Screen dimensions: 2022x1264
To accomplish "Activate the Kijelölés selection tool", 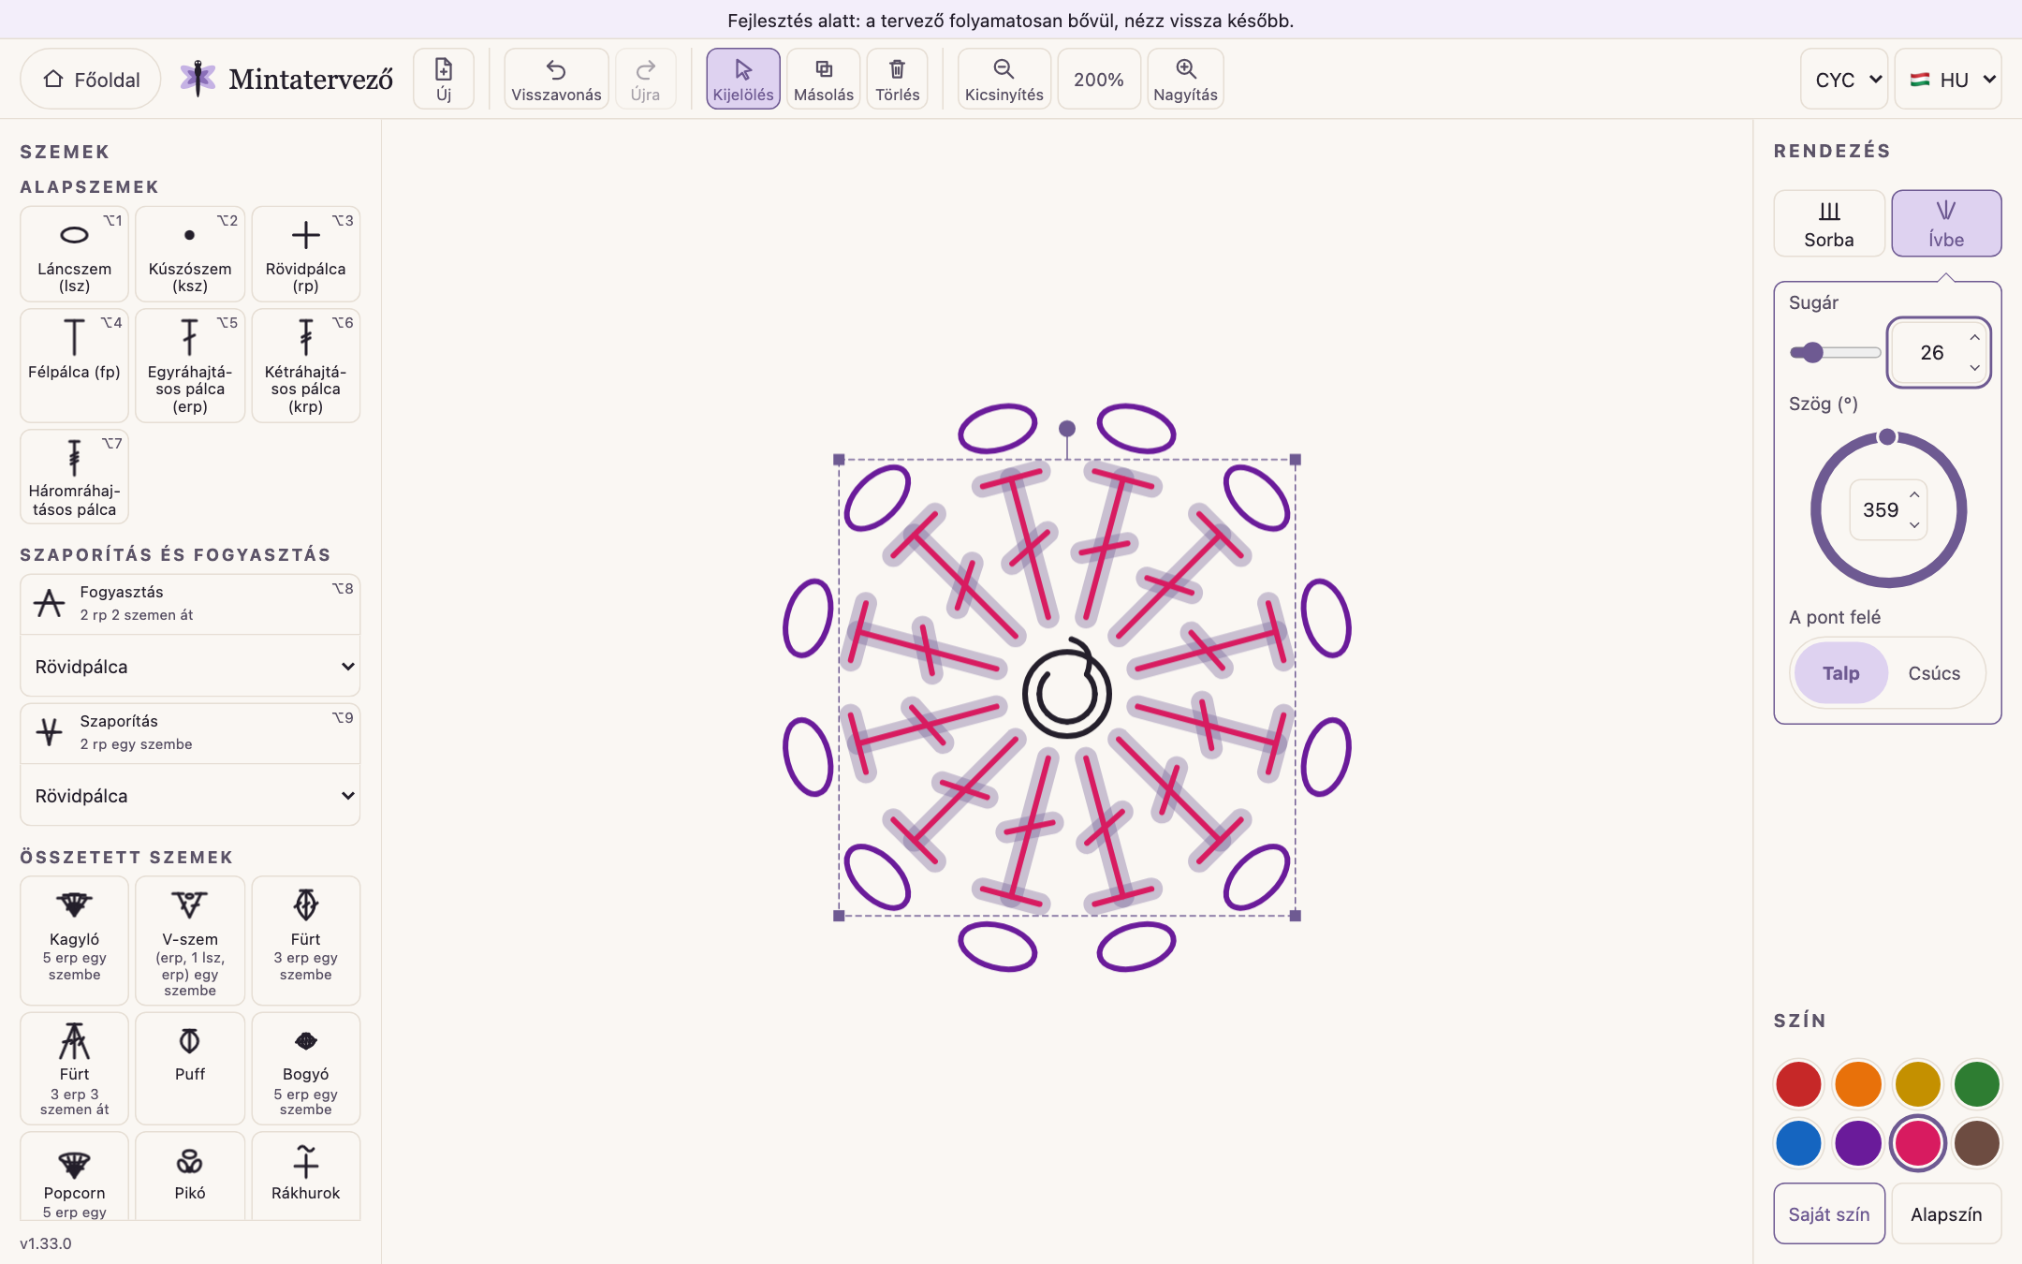I will 743,80.
